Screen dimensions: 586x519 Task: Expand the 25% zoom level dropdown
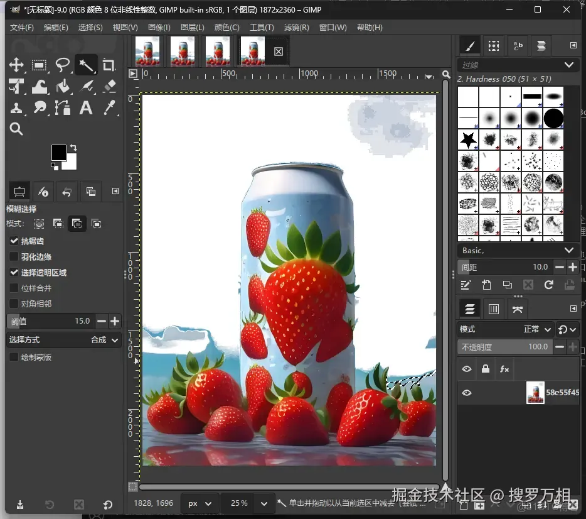pos(265,503)
